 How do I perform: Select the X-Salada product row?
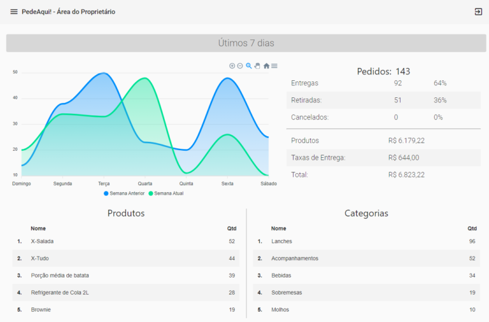point(126,241)
